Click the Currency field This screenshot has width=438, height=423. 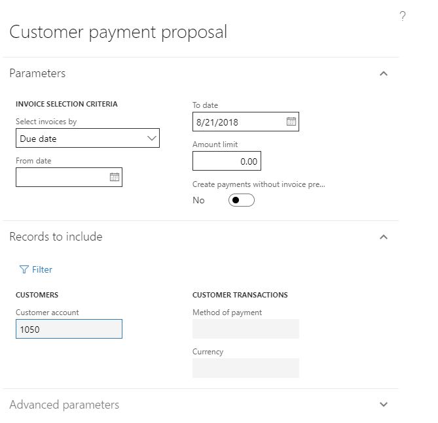click(246, 368)
